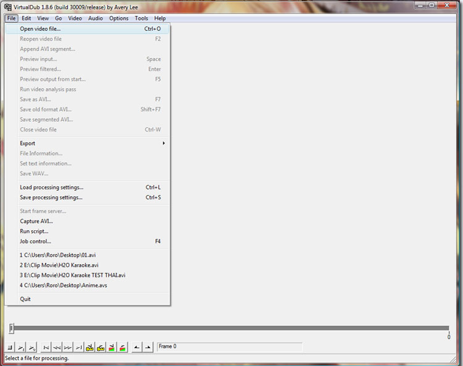463x366 pixels.
Task: Start input playback with the play-input button
Action: 21,347
